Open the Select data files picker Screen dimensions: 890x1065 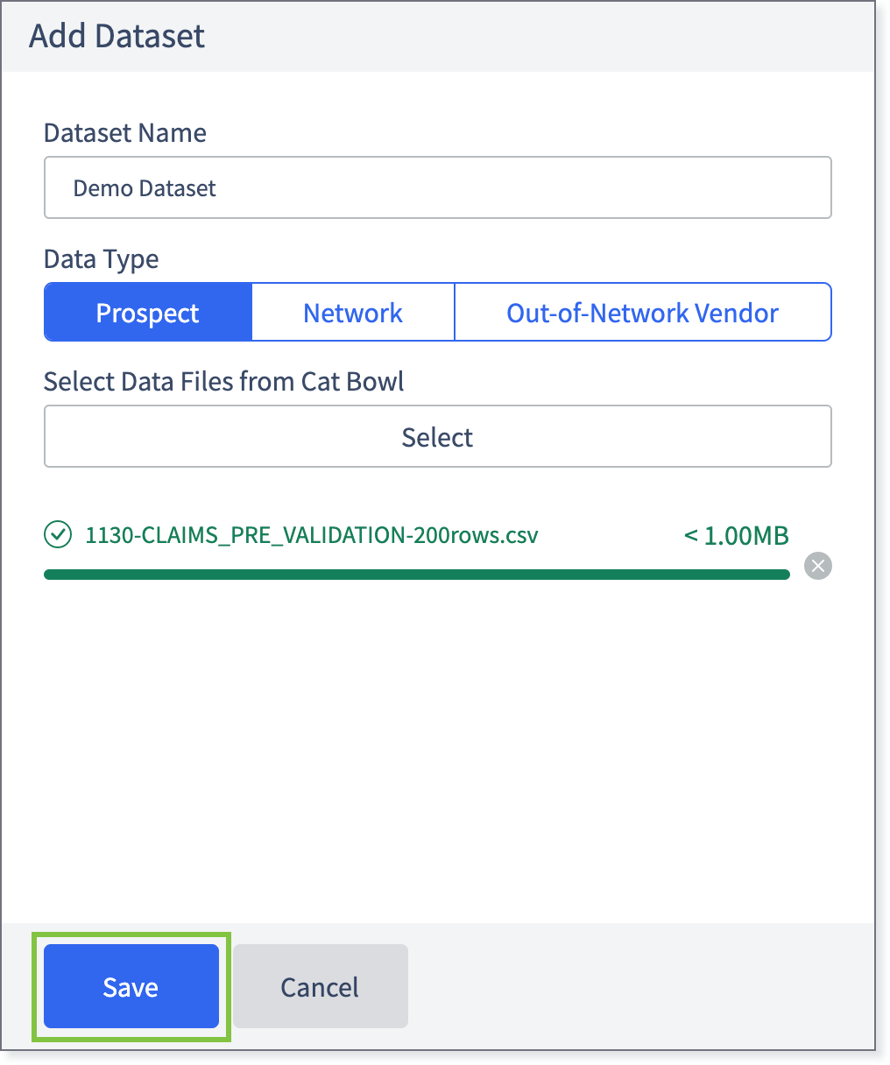[x=437, y=436]
